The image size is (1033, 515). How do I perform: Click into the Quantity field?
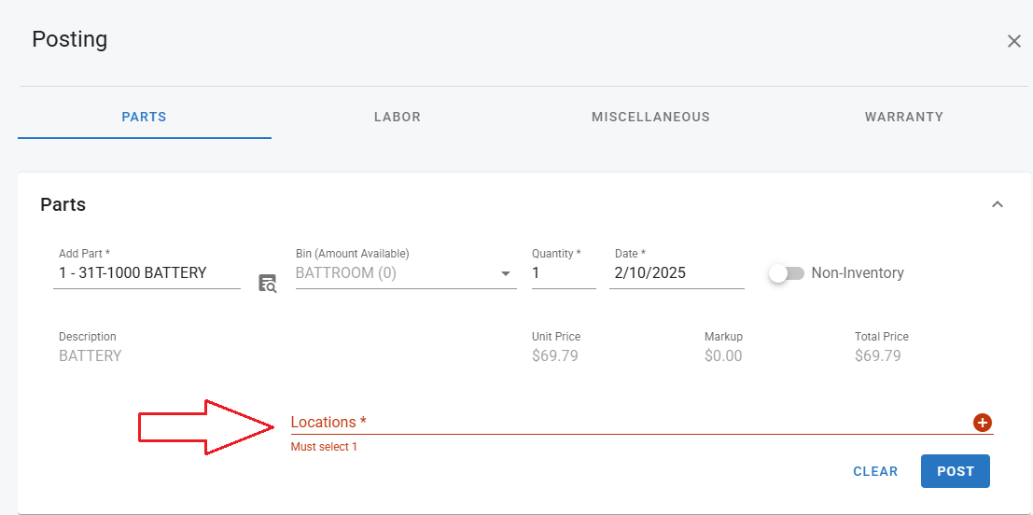[x=563, y=273]
